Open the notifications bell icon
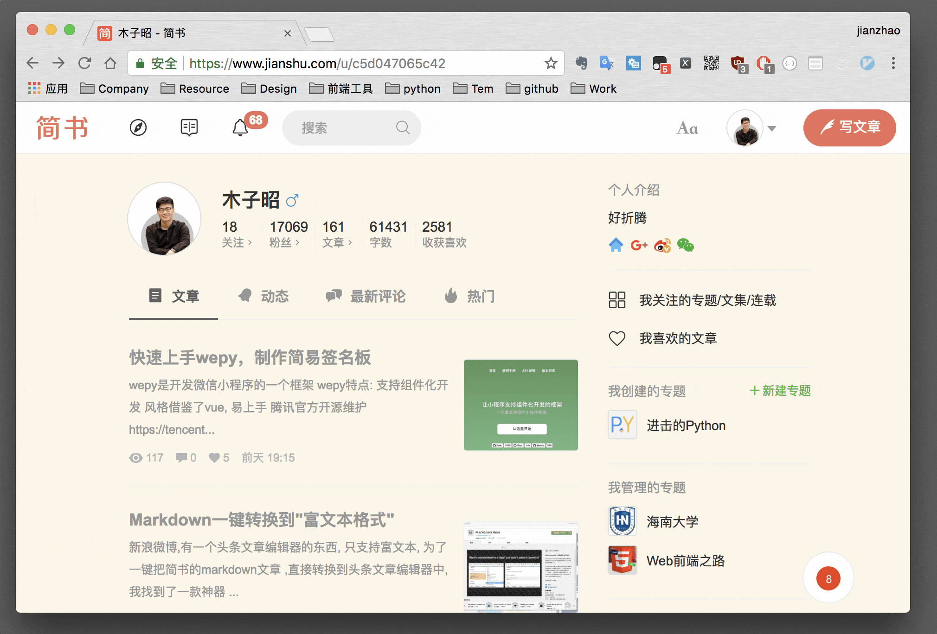 [240, 127]
